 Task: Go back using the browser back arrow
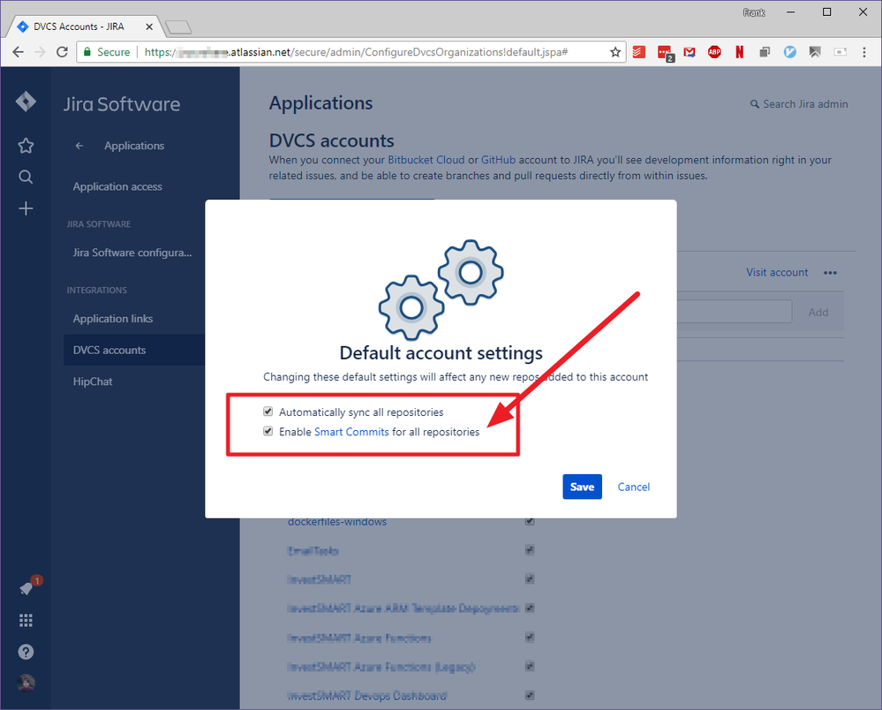pyautogui.click(x=18, y=52)
